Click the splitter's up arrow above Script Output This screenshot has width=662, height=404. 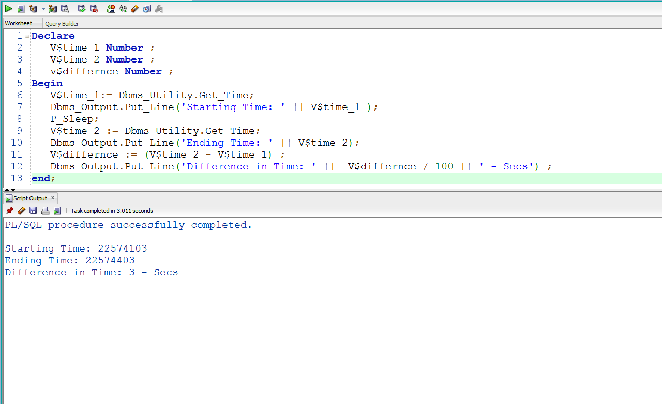(x=7, y=190)
